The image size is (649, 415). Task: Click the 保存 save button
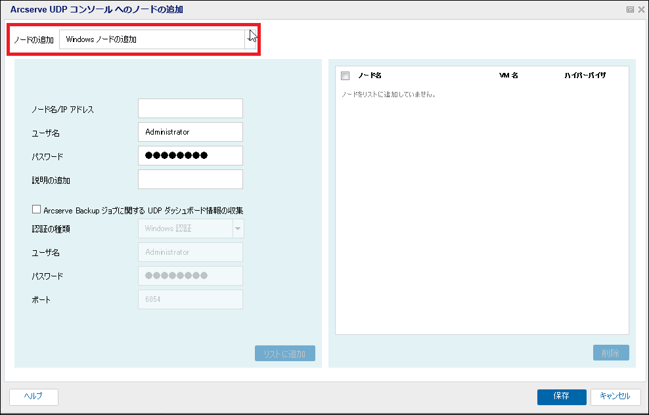pyautogui.click(x=562, y=397)
